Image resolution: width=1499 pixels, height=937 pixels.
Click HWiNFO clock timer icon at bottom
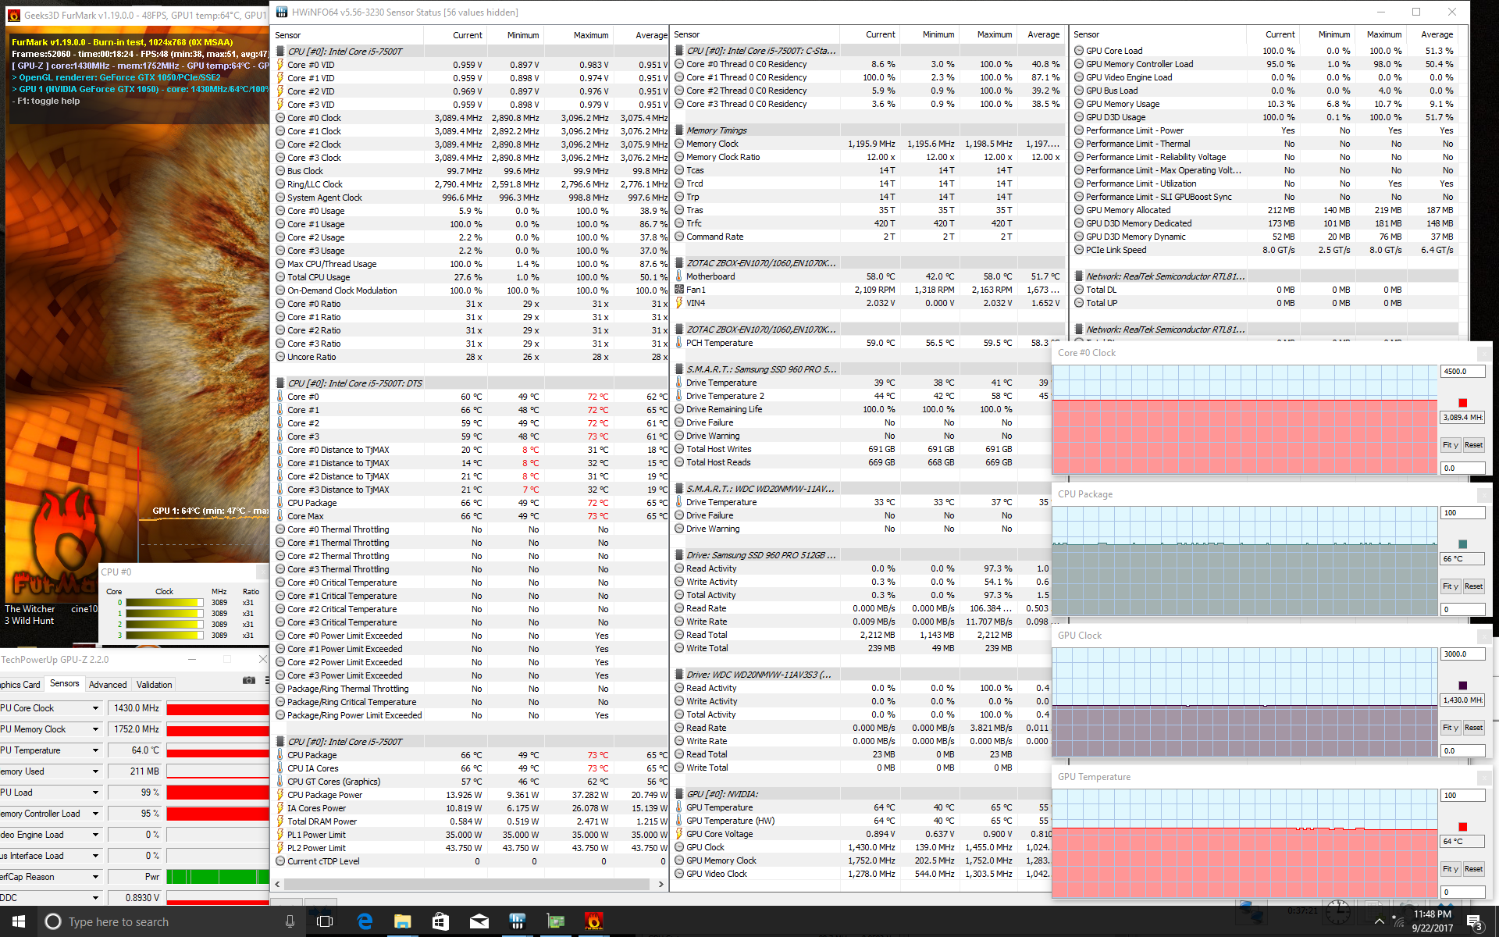pyautogui.click(x=1337, y=910)
